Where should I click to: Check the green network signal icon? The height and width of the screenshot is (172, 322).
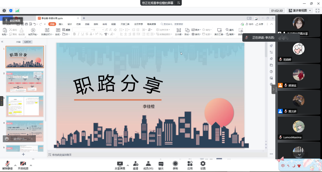[x=17, y=11]
